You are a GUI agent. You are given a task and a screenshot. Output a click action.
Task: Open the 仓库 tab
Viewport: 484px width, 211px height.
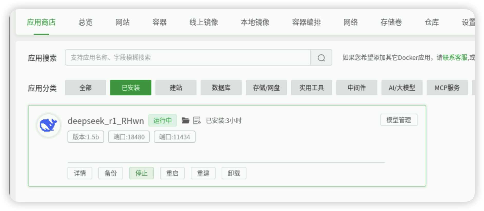(x=432, y=23)
